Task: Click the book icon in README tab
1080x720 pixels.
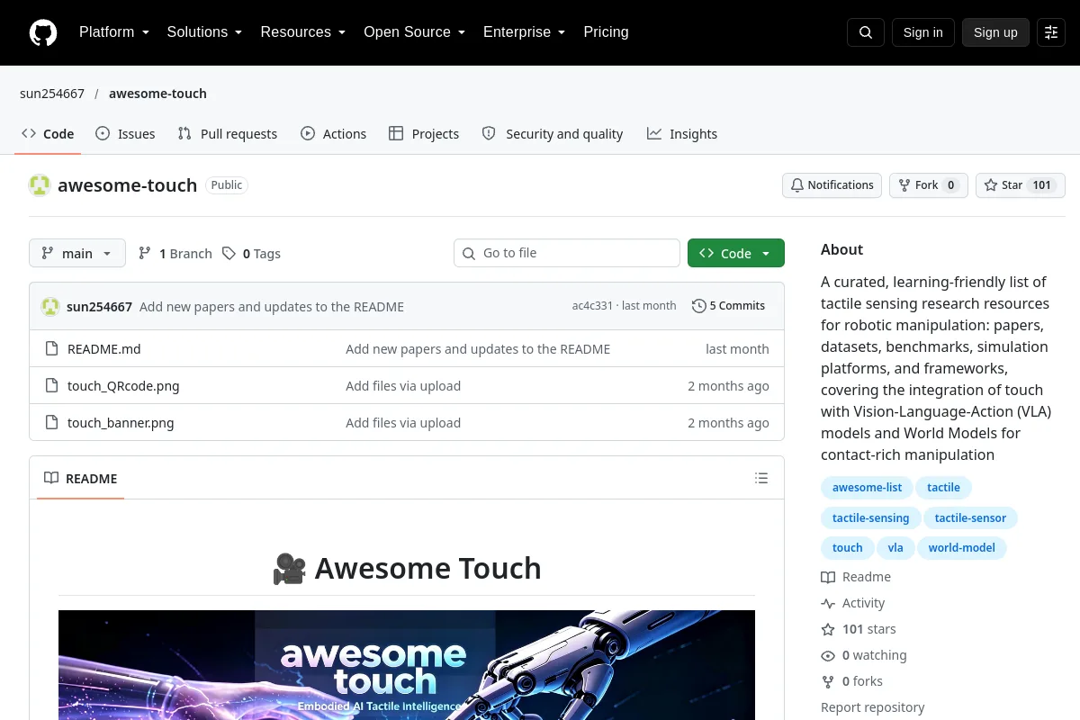Action: (x=51, y=479)
